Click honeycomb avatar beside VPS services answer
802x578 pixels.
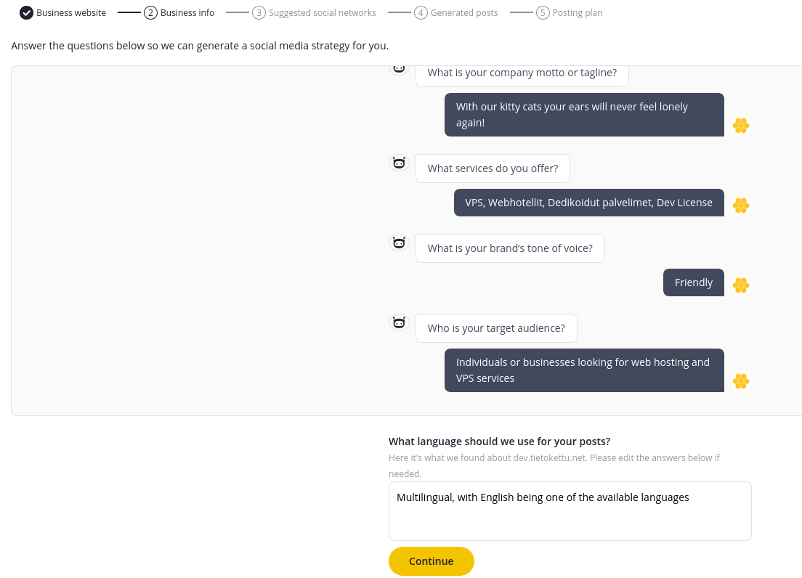(741, 205)
